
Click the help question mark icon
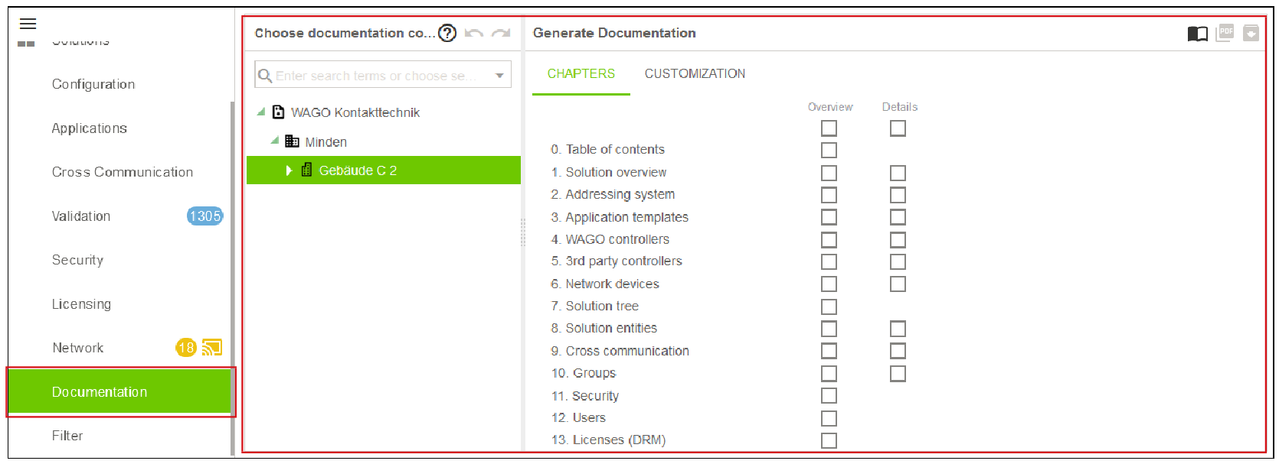tap(447, 33)
